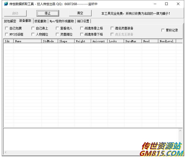Click the log pane scroll-up arrow

[180, 131]
